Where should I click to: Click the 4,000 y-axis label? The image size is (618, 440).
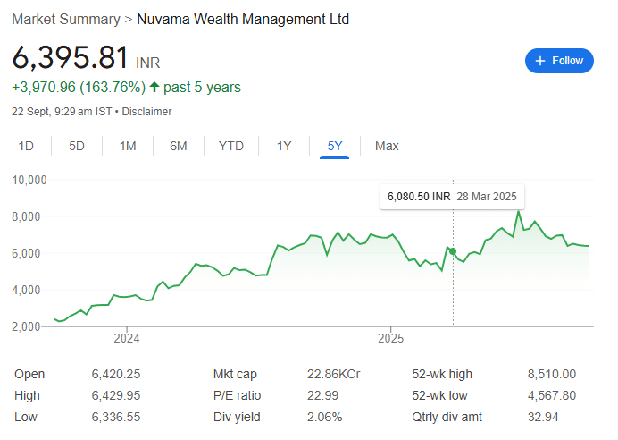point(26,290)
